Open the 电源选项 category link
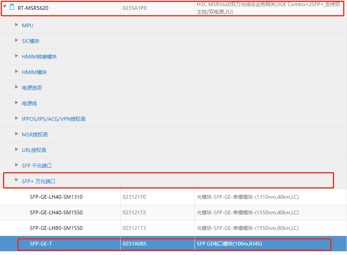Screen dimensions: 347x255 32,88
